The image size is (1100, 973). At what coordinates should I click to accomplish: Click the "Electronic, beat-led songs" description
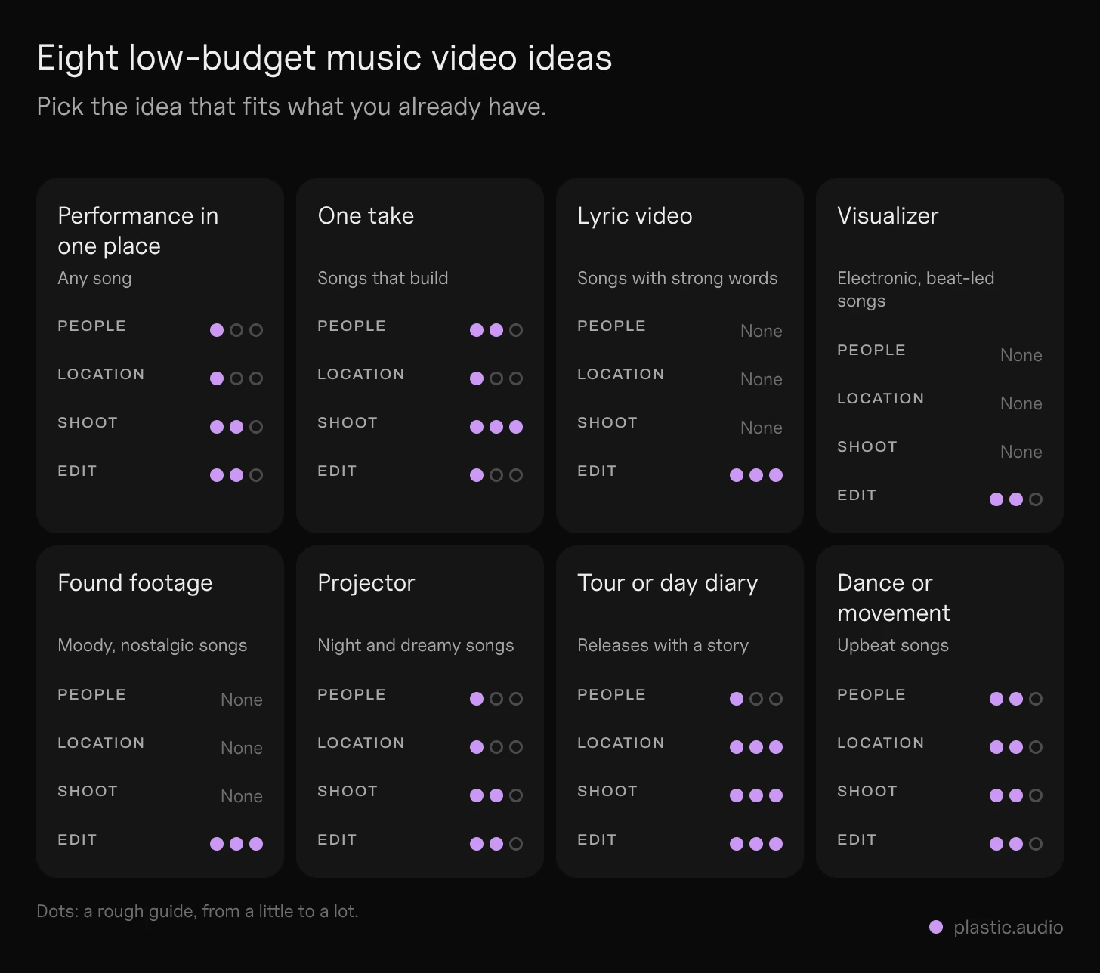point(916,289)
